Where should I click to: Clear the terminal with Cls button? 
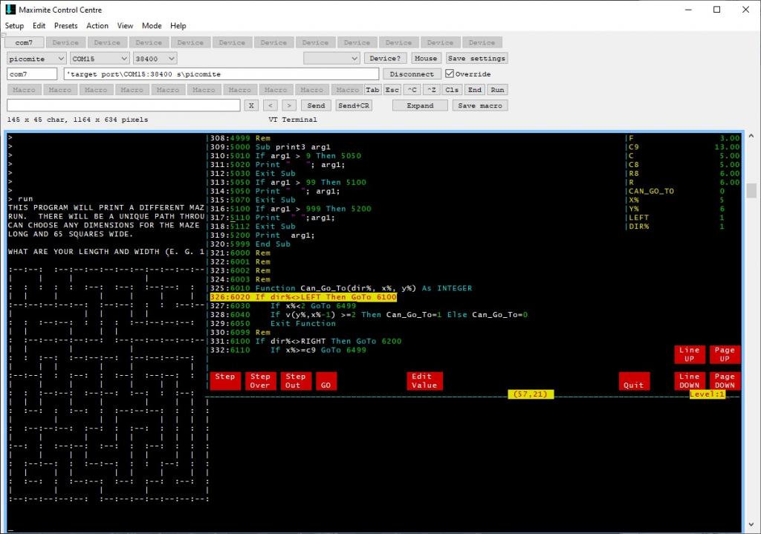coord(452,90)
